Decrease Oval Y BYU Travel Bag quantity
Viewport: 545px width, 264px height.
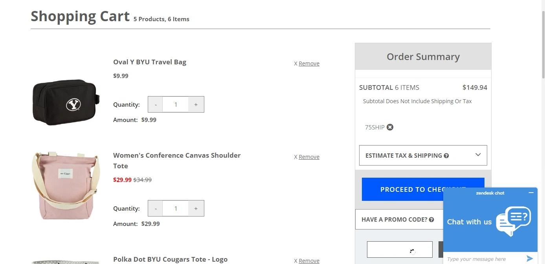click(x=156, y=104)
